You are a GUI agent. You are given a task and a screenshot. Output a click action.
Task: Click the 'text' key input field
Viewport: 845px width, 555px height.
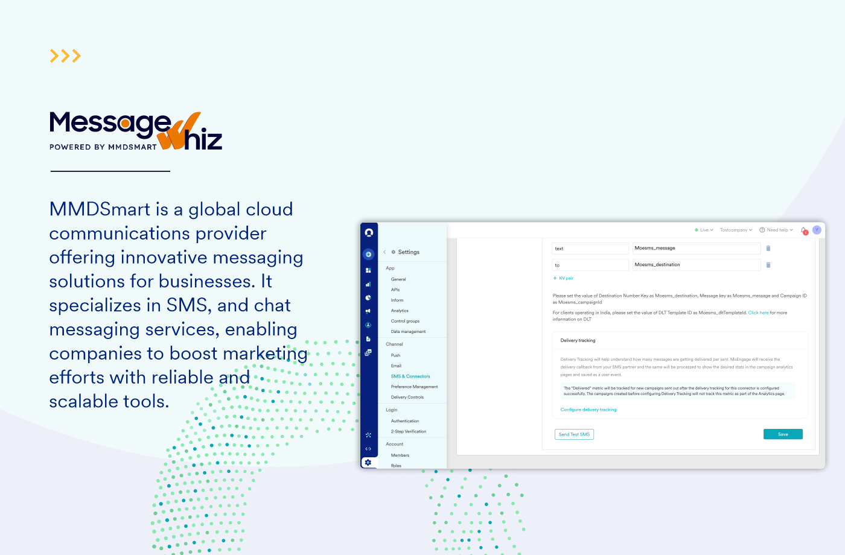pos(591,249)
